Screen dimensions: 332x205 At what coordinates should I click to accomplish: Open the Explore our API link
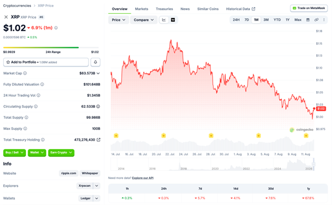(143, 178)
